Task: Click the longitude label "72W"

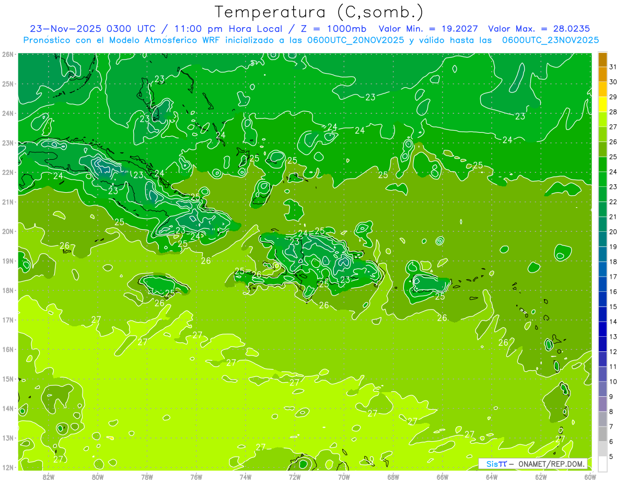Action: (295, 477)
